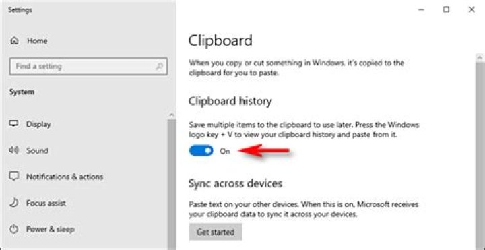485x250 pixels.
Task: Click the sidebar vertical scrollbar
Action: click(x=172, y=183)
